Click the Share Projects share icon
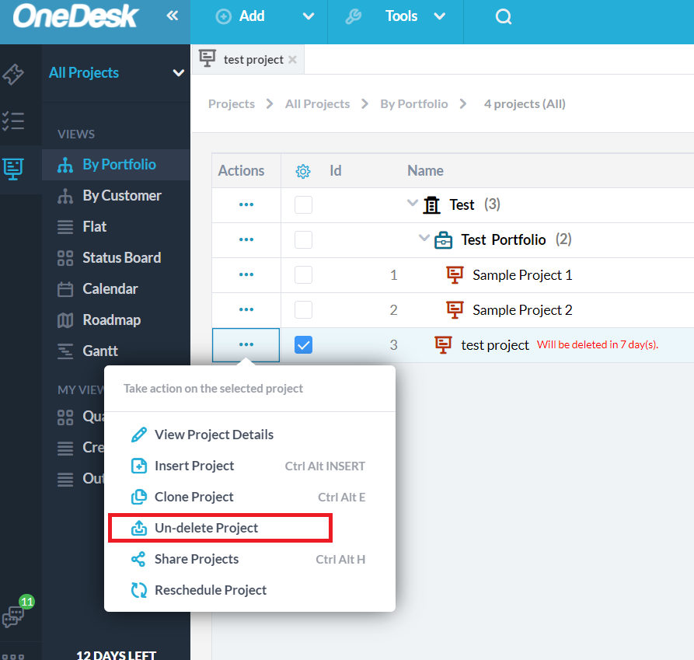 [x=138, y=559]
